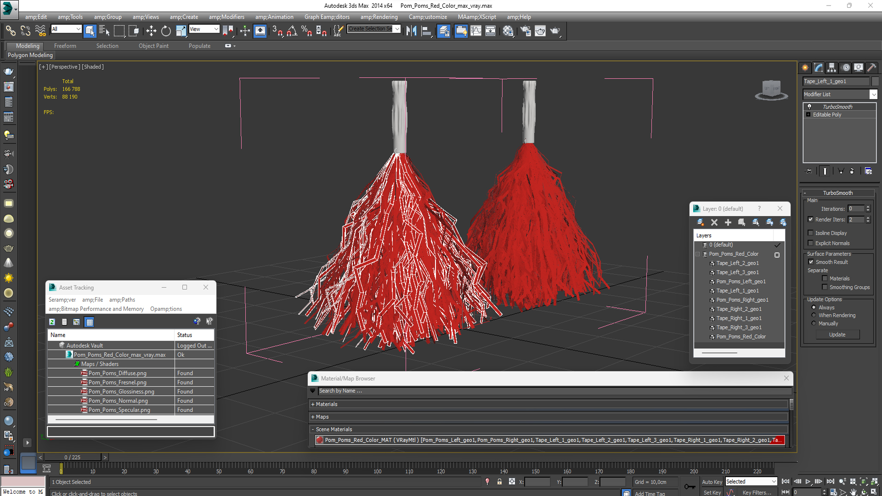This screenshot has width=882, height=496.
Task: Enable Explicit Normals
Action: (x=810, y=243)
